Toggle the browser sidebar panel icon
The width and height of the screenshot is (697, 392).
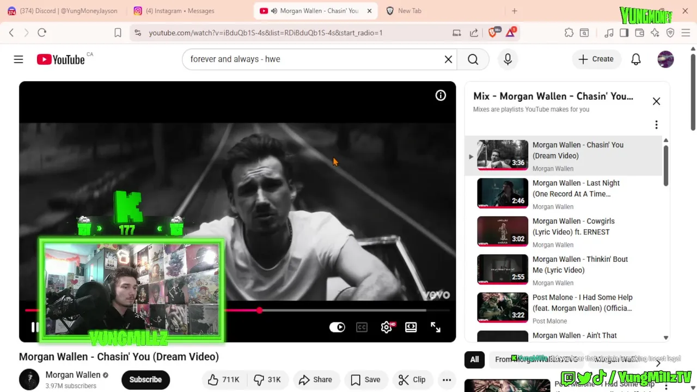coord(624,33)
